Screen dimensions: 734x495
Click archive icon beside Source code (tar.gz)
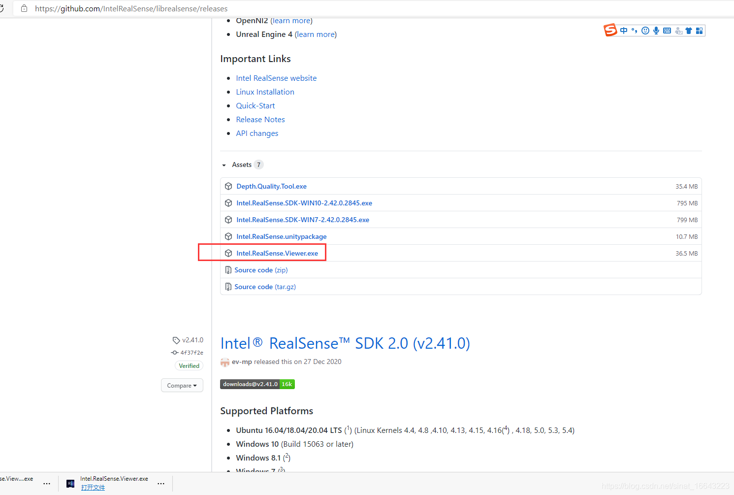(228, 287)
